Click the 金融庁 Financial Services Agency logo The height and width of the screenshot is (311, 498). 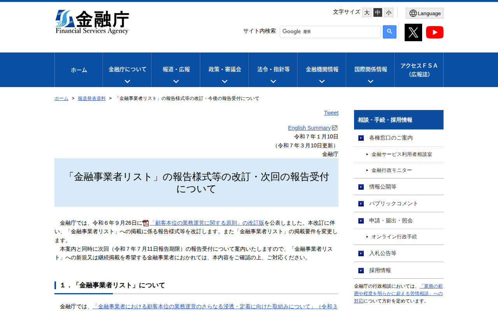pos(92,21)
